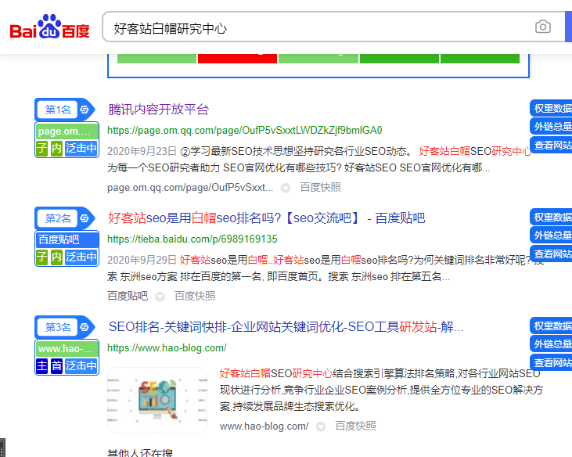
Task: Click 主 tag under third result
Action: 42,365
